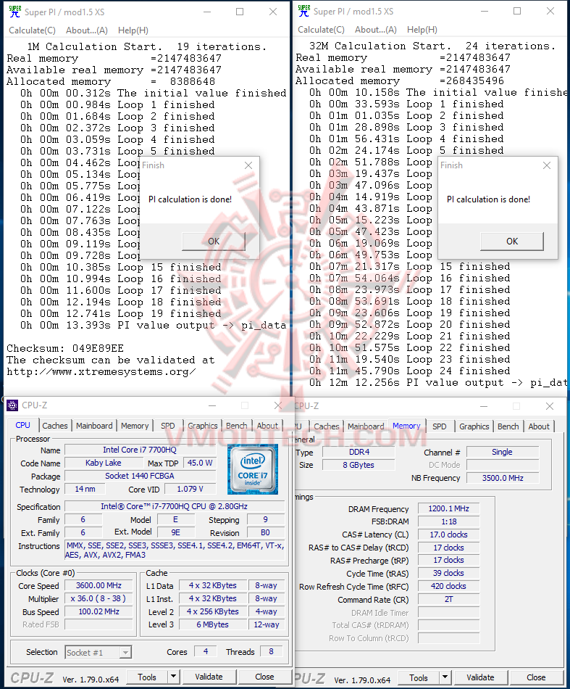Click the Intel Core i7 logo in CPU-Z

tap(253, 469)
